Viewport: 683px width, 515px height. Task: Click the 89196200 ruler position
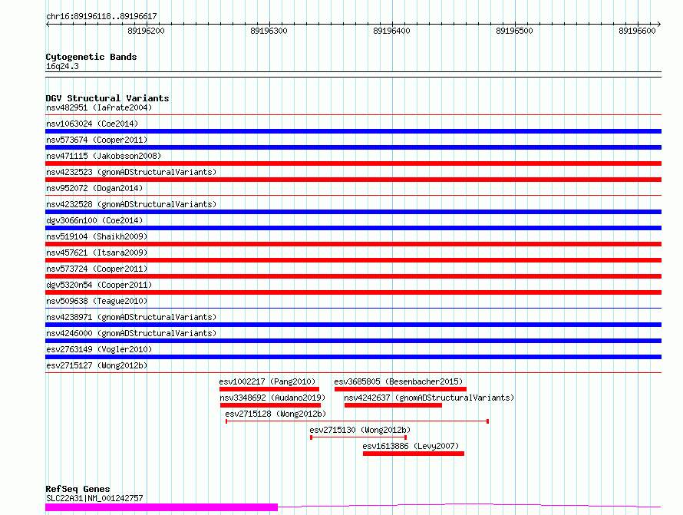point(146,31)
